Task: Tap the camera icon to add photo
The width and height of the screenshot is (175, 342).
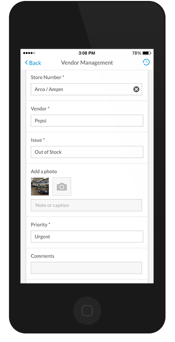Action: (62, 187)
